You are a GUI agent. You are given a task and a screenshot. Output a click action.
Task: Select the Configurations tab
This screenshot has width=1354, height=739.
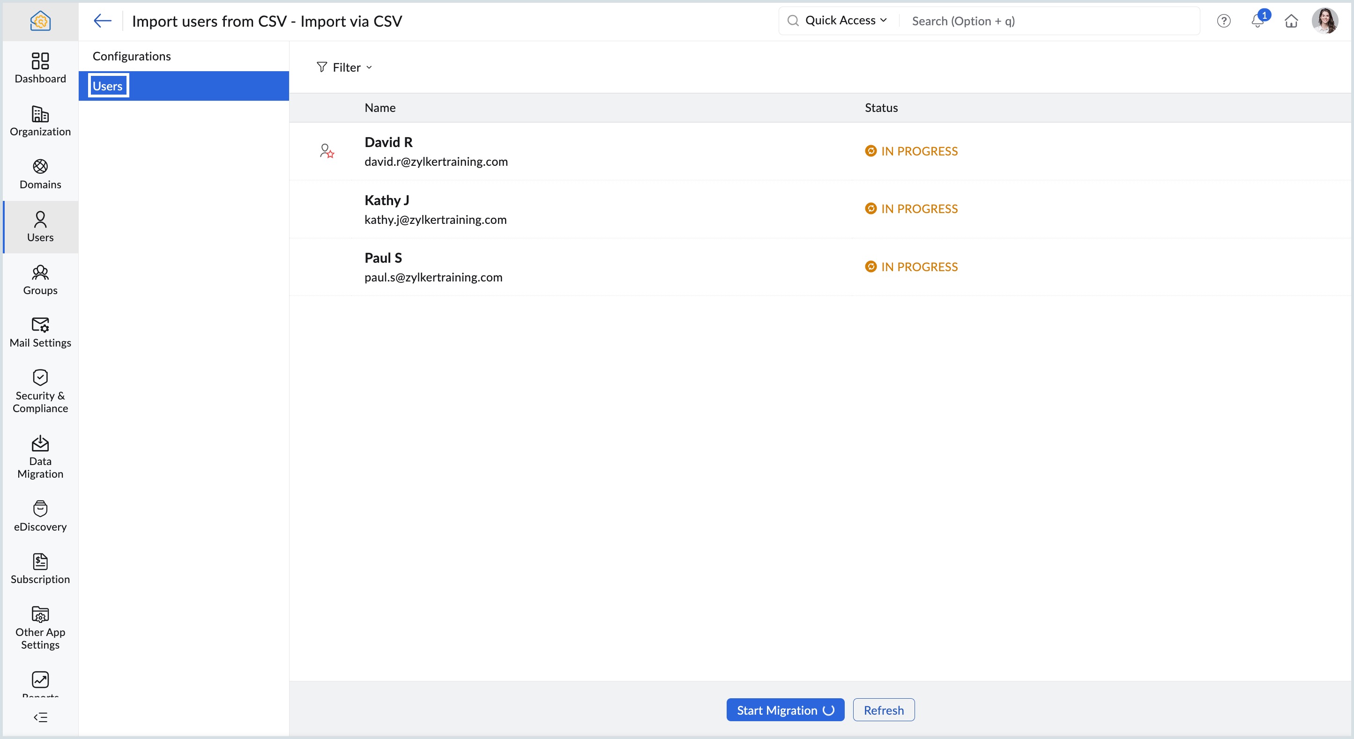click(x=131, y=56)
